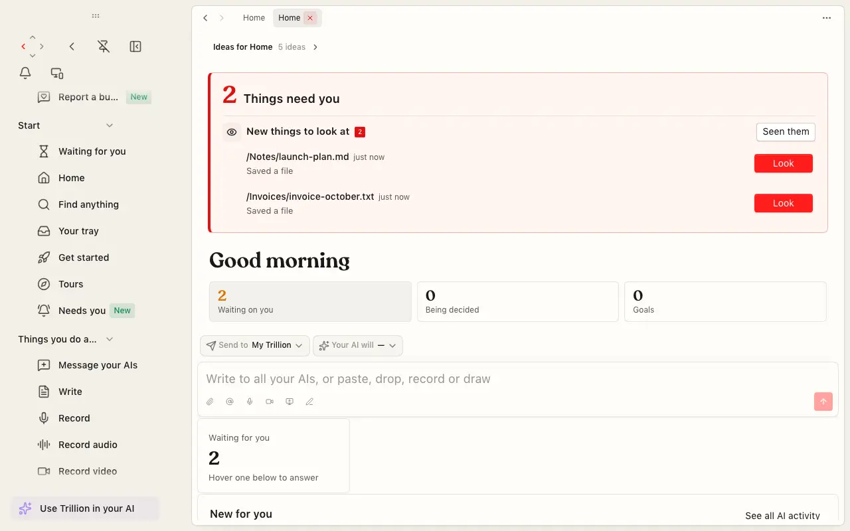850x531 pixels.
Task: Click See all AI activity
Action: pyautogui.click(x=782, y=516)
